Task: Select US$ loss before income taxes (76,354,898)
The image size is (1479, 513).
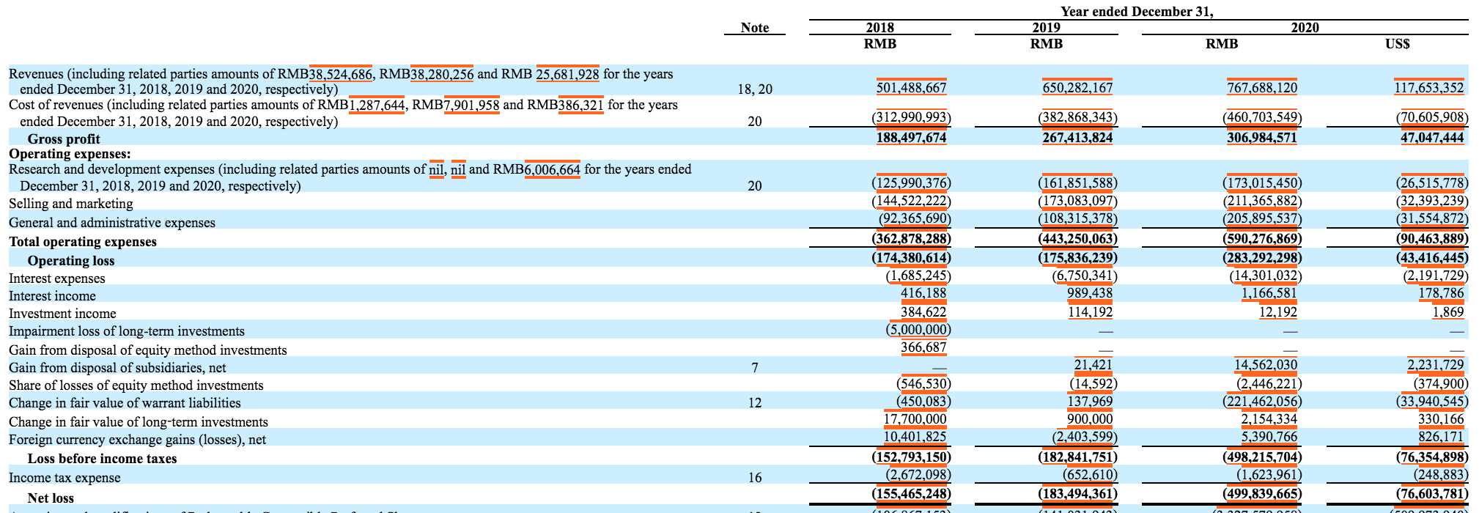Action: [1431, 457]
